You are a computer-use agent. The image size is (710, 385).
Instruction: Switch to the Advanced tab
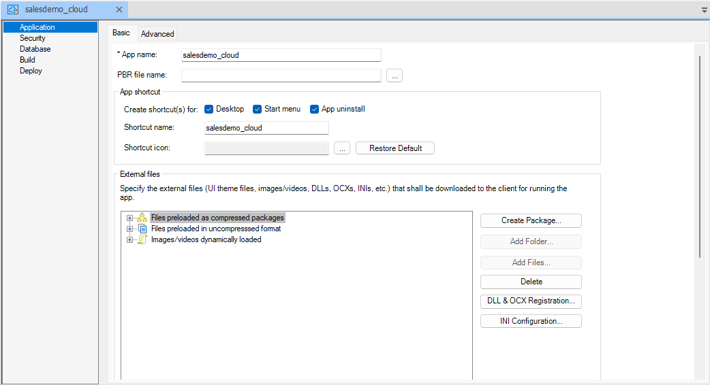pos(157,34)
